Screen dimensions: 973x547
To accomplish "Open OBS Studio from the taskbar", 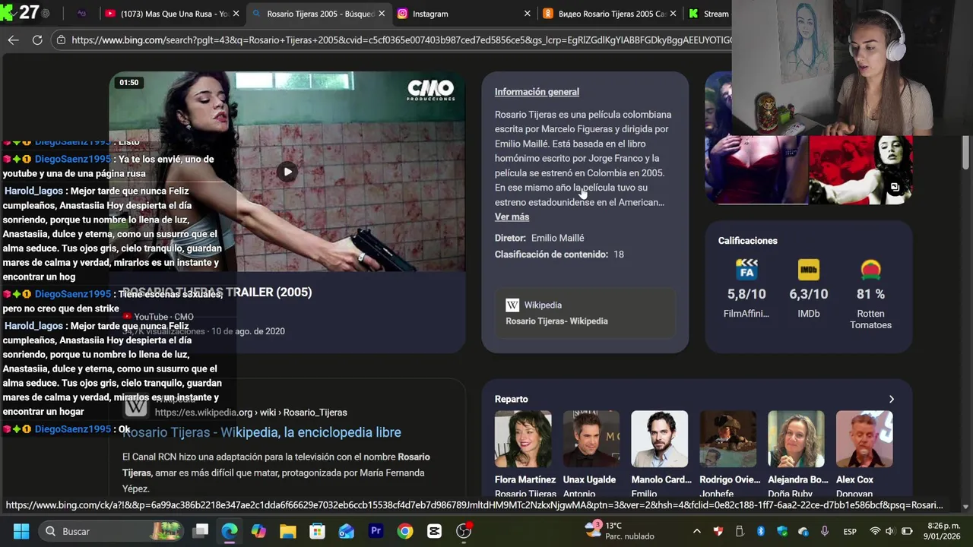I will click(464, 531).
